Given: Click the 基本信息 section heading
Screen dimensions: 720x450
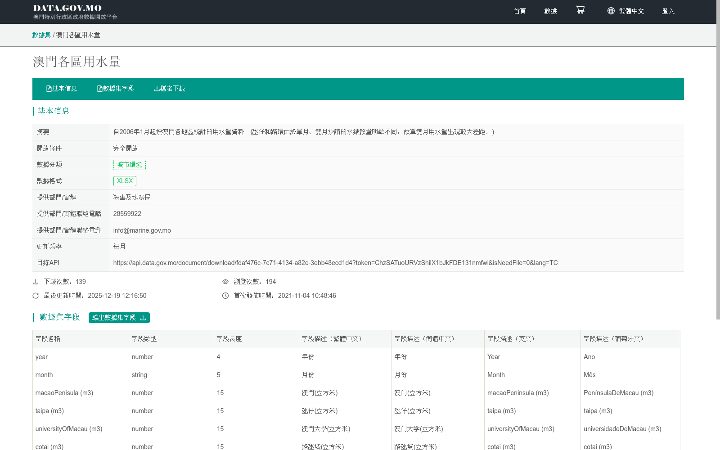Looking at the screenshot, I should point(54,111).
